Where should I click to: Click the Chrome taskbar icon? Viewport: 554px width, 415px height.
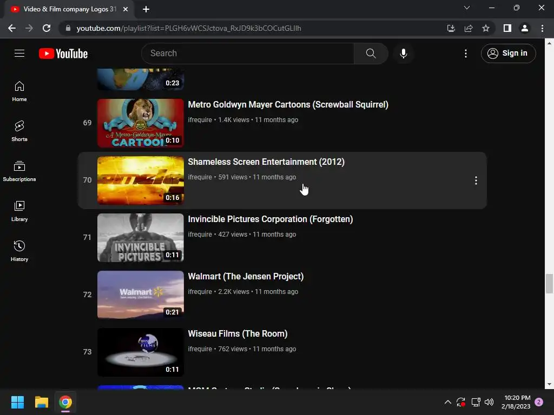[x=65, y=402]
